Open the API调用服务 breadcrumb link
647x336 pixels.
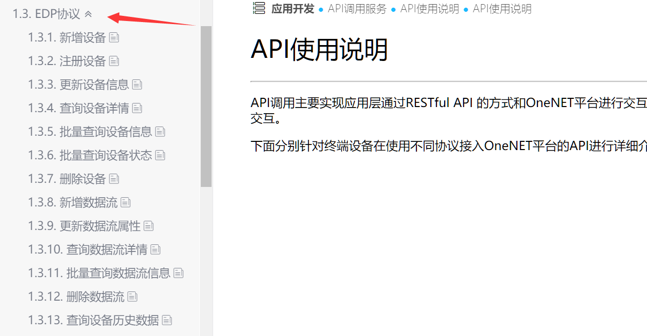[357, 8]
